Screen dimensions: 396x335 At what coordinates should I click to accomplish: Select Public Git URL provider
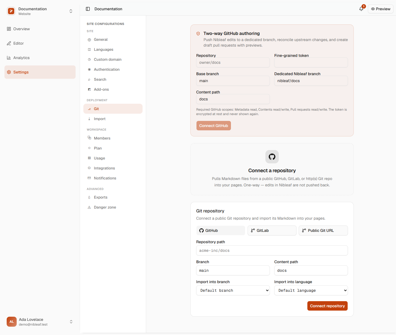[x=323, y=230]
